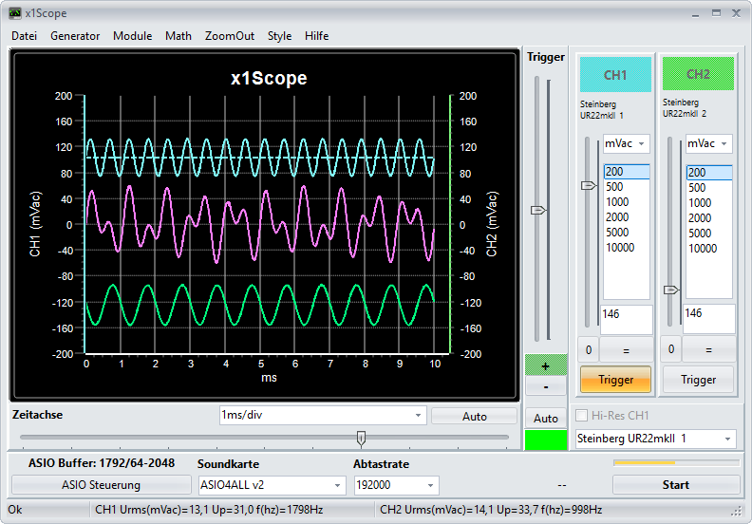Click the trigger minus slope button
The height and width of the screenshot is (524, 752).
pos(545,386)
